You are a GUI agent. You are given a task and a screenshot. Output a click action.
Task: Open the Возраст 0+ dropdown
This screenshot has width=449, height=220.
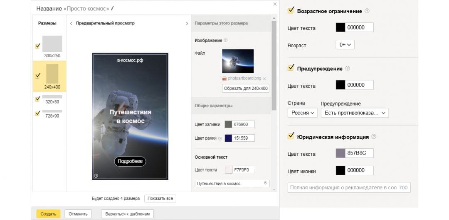[x=345, y=45]
